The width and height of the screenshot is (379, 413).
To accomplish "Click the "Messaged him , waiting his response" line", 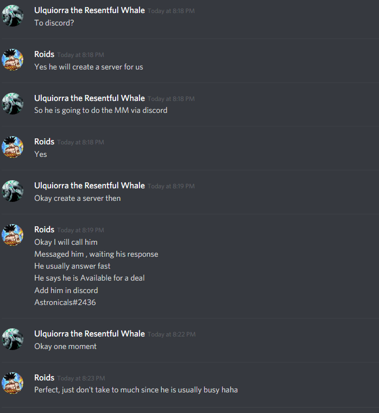I will (x=96, y=254).
